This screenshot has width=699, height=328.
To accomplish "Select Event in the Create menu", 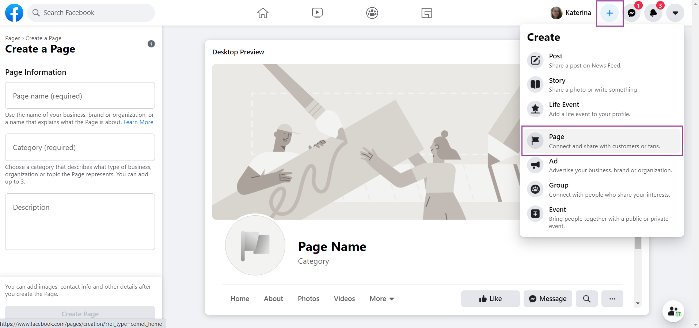I will 602,217.
